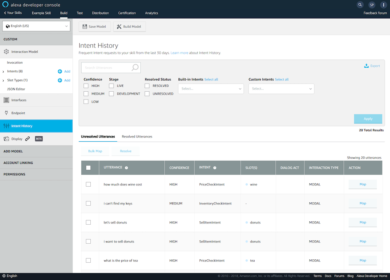Click the Export icon
This screenshot has width=390, height=280.
click(x=366, y=66)
